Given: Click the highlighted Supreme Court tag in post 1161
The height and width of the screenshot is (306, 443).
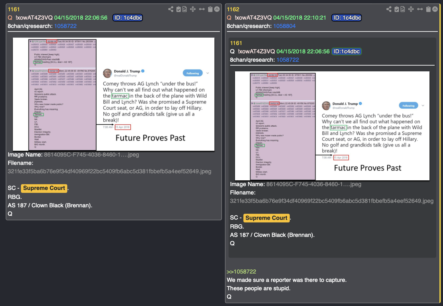Looking at the screenshot, I should (44, 188).
